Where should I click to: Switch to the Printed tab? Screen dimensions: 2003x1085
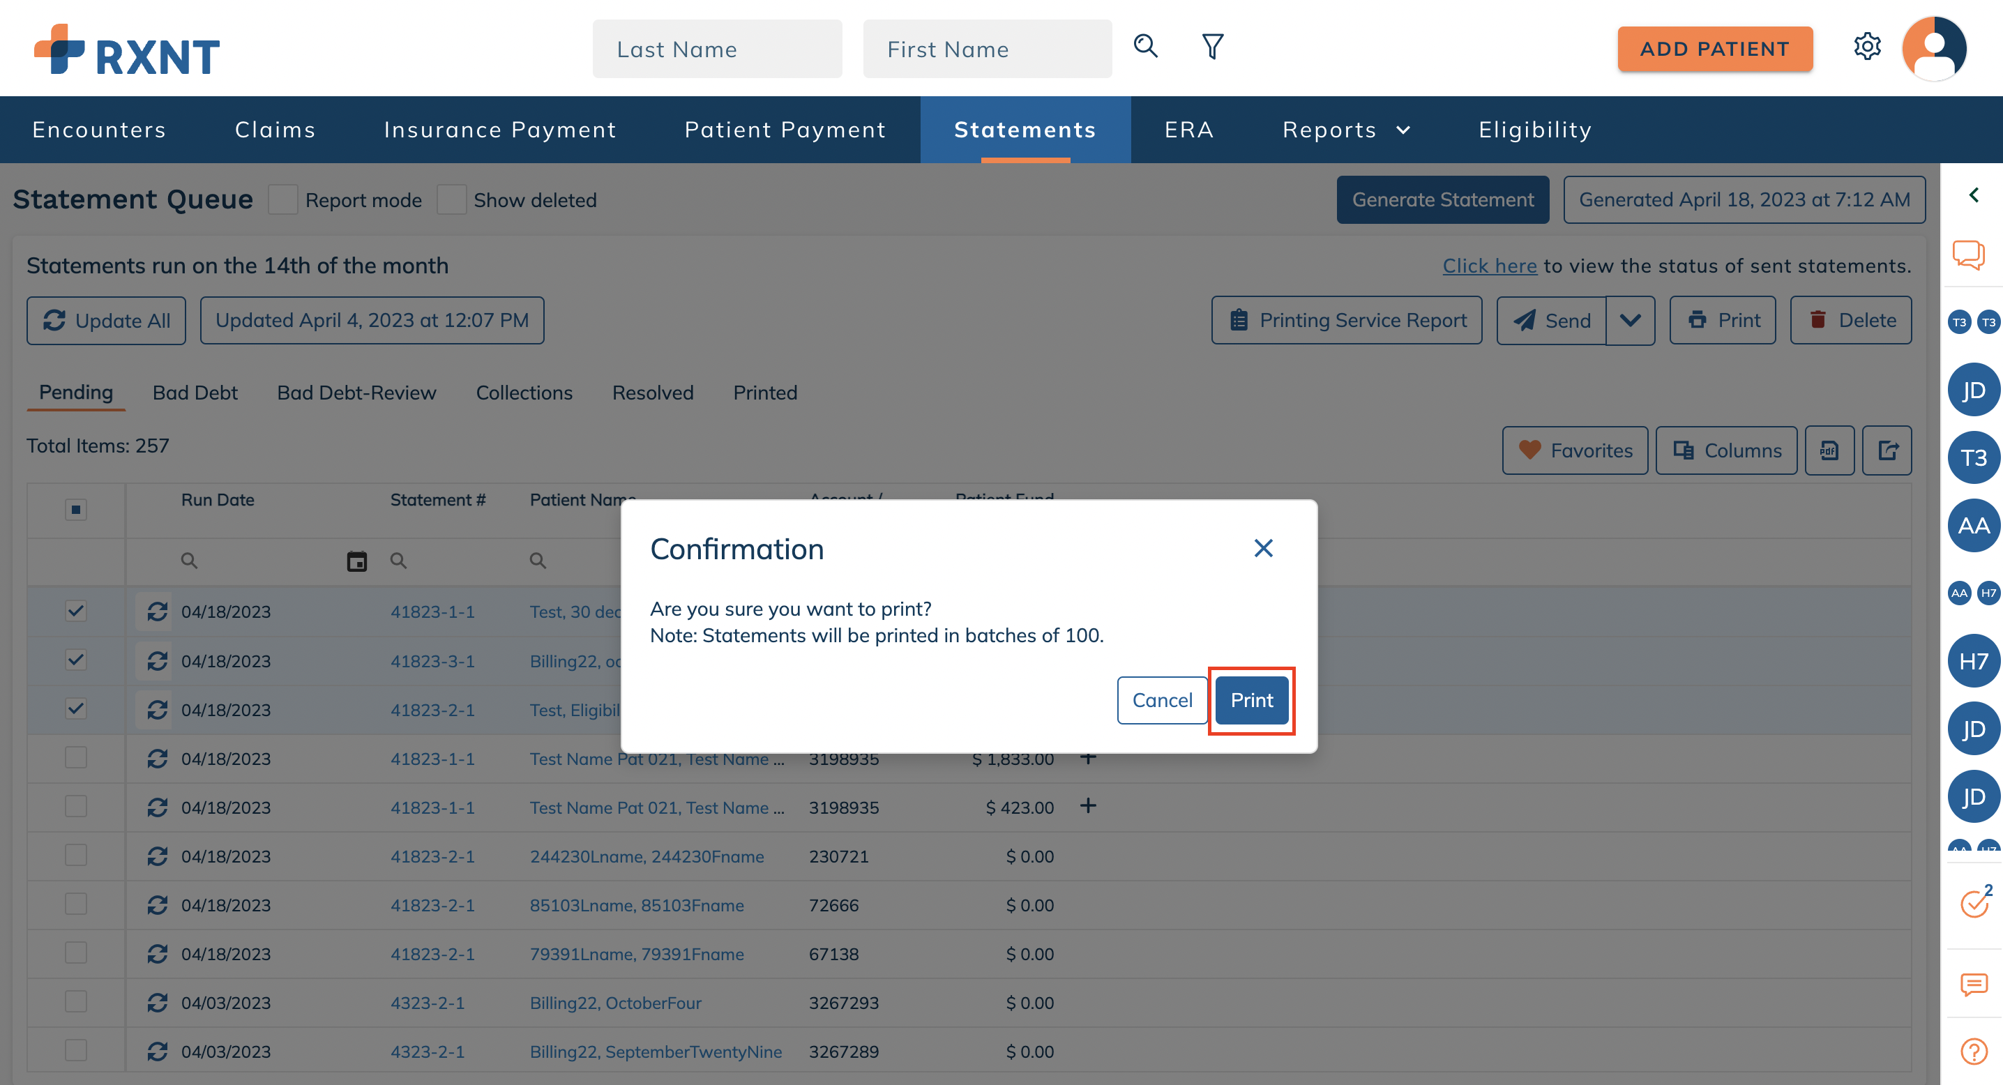click(764, 393)
